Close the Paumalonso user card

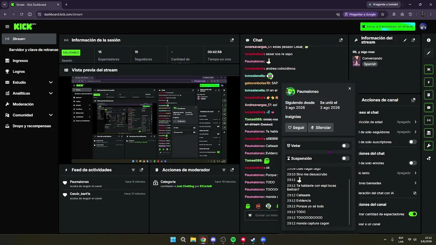tap(349, 88)
